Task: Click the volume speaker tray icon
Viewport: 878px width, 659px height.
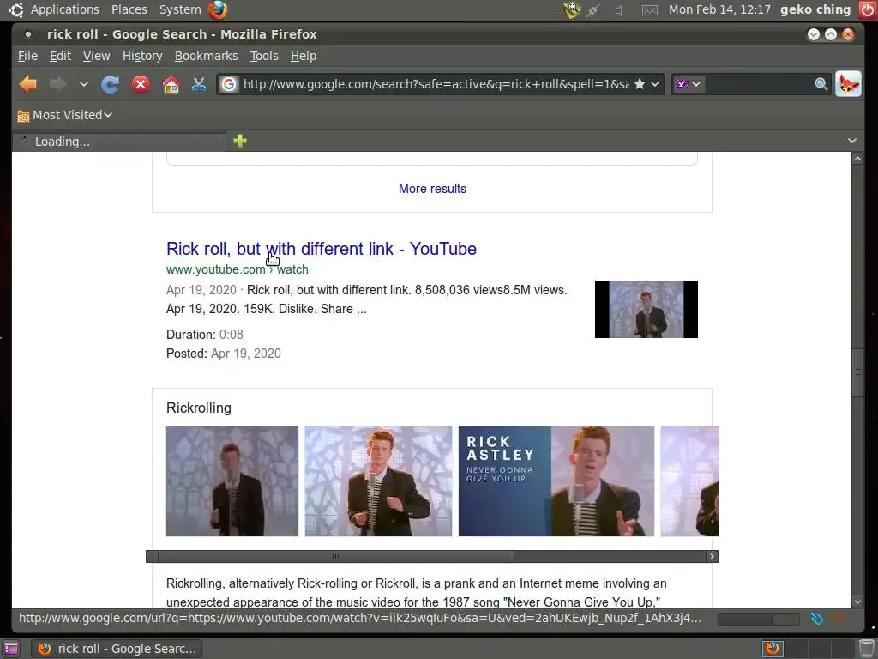Action: tap(619, 10)
